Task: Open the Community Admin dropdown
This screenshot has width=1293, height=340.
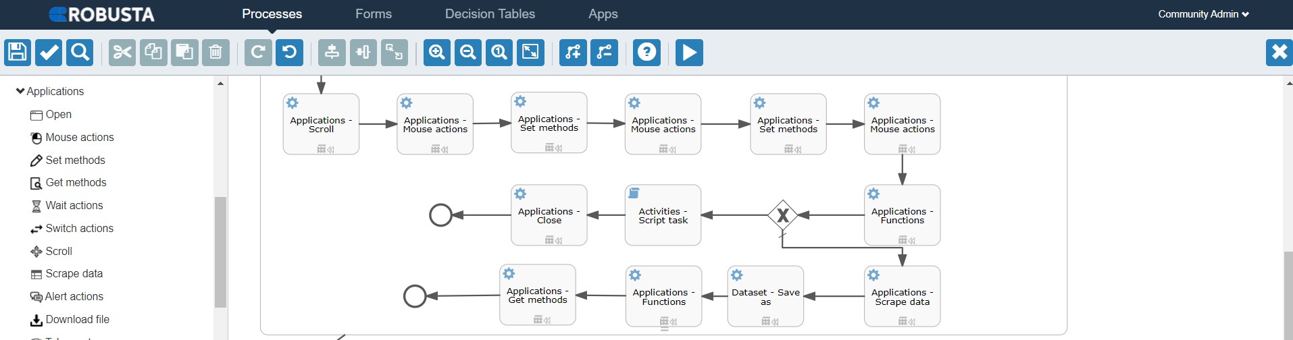Action: pyautogui.click(x=1203, y=14)
